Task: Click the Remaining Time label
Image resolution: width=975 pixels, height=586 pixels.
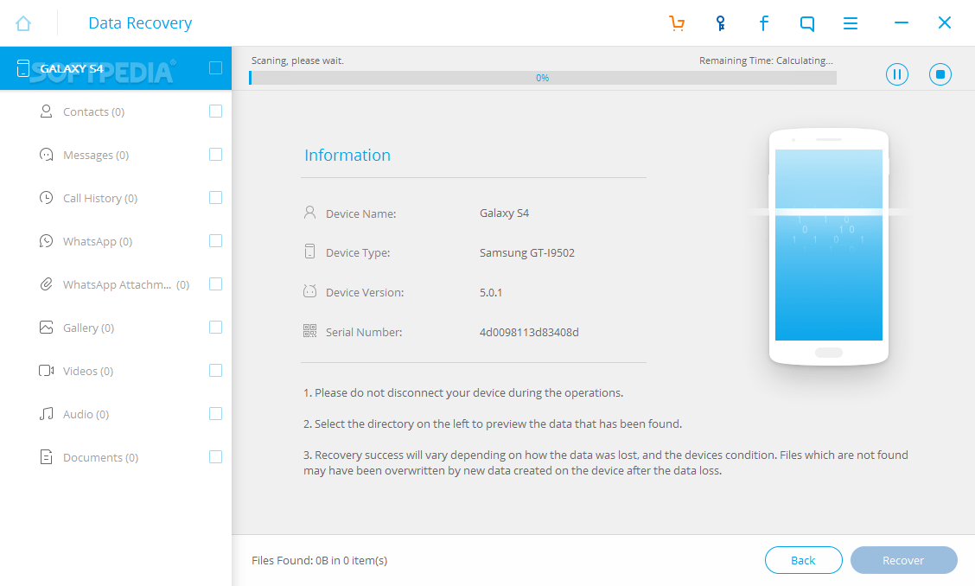Action: 766,61
